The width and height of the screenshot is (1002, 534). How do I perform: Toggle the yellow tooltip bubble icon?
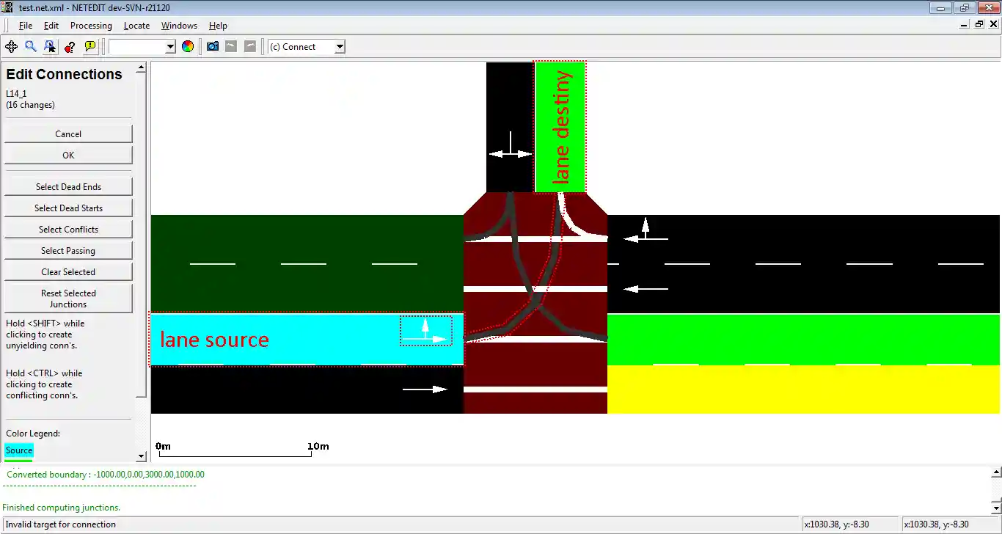click(90, 47)
